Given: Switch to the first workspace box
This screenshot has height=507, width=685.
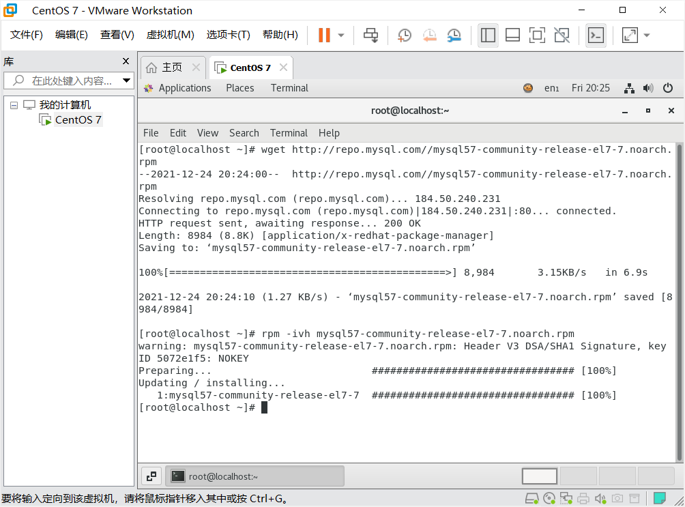Looking at the screenshot, I should (540, 476).
